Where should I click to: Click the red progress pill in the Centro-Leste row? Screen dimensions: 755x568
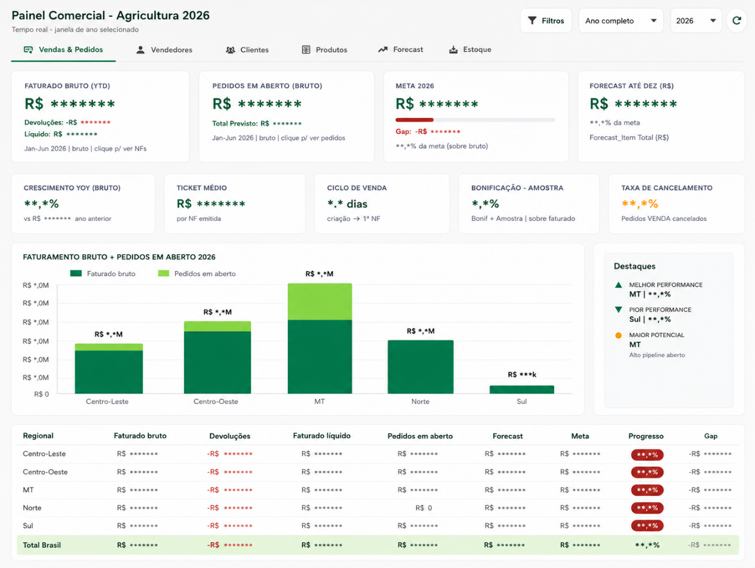coord(647,455)
